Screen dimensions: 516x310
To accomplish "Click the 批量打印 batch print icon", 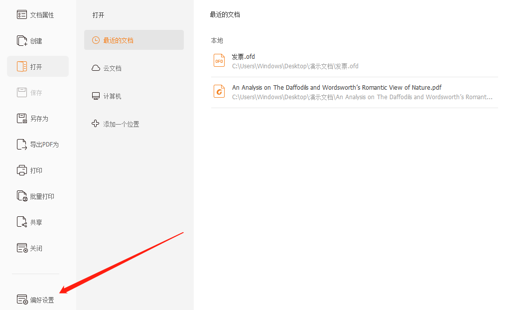I will coord(22,196).
